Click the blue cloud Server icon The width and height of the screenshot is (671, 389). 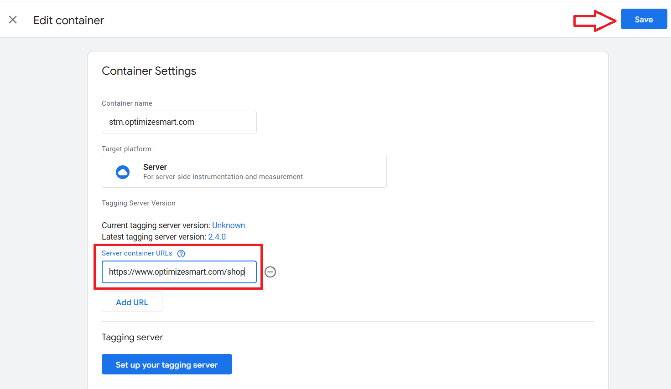[x=123, y=172]
